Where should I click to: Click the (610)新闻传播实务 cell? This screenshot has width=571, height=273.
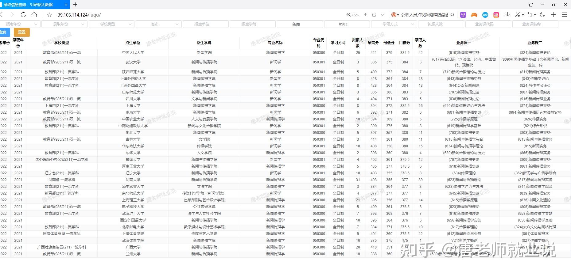click(x=464, y=53)
